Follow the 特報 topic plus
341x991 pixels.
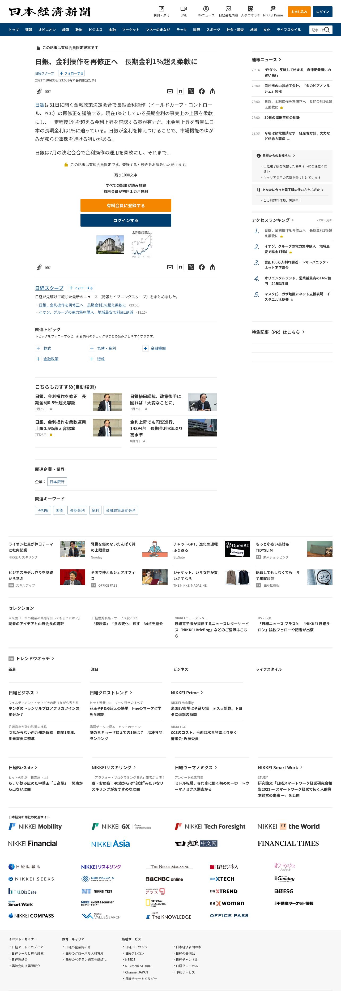(x=92, y=359)
